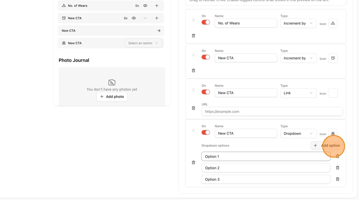The height and width of the screenshot is (200, 359).
Task: Open the 'Link' type dropdown
Action: (x=298, y=93)
